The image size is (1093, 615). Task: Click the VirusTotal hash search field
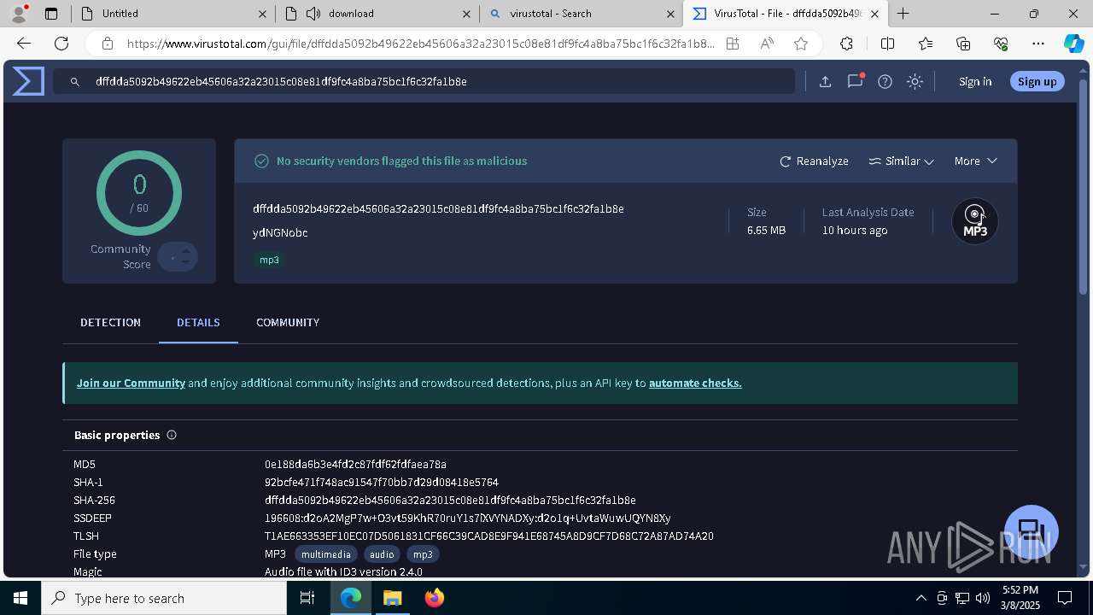click(x=424, y=82)
